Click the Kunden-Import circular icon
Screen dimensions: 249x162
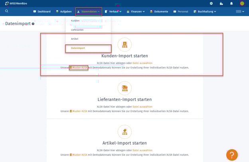[125, 44]
